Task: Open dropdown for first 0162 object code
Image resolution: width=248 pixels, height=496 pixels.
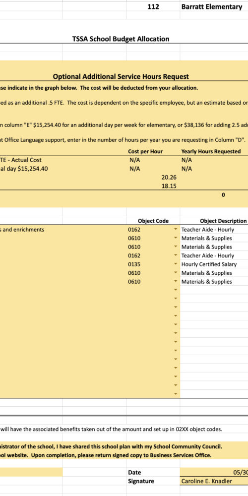Action: (175, 230)
